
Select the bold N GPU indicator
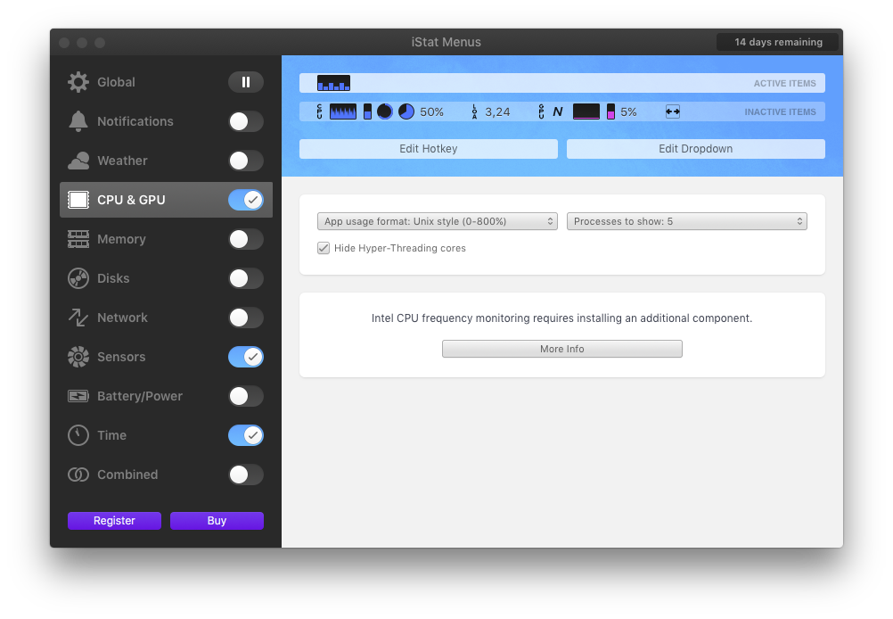(558, 112)
